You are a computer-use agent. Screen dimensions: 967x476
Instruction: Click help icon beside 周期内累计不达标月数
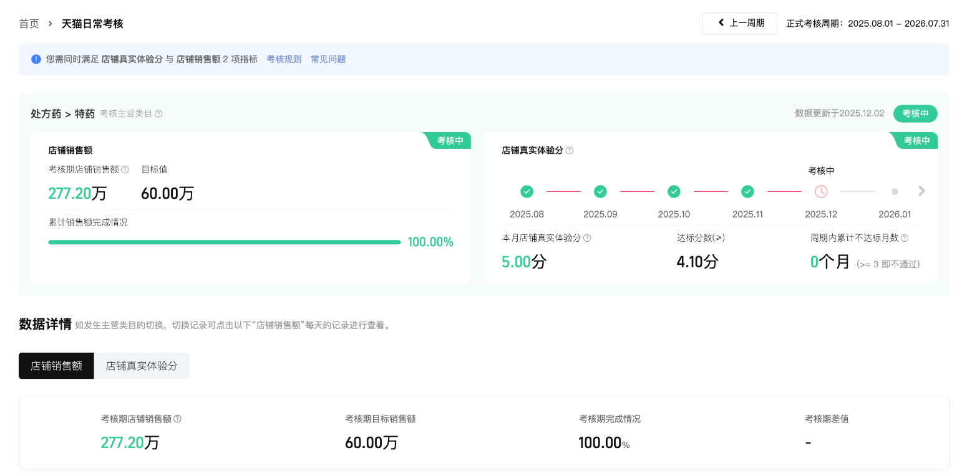pos(905,238)
